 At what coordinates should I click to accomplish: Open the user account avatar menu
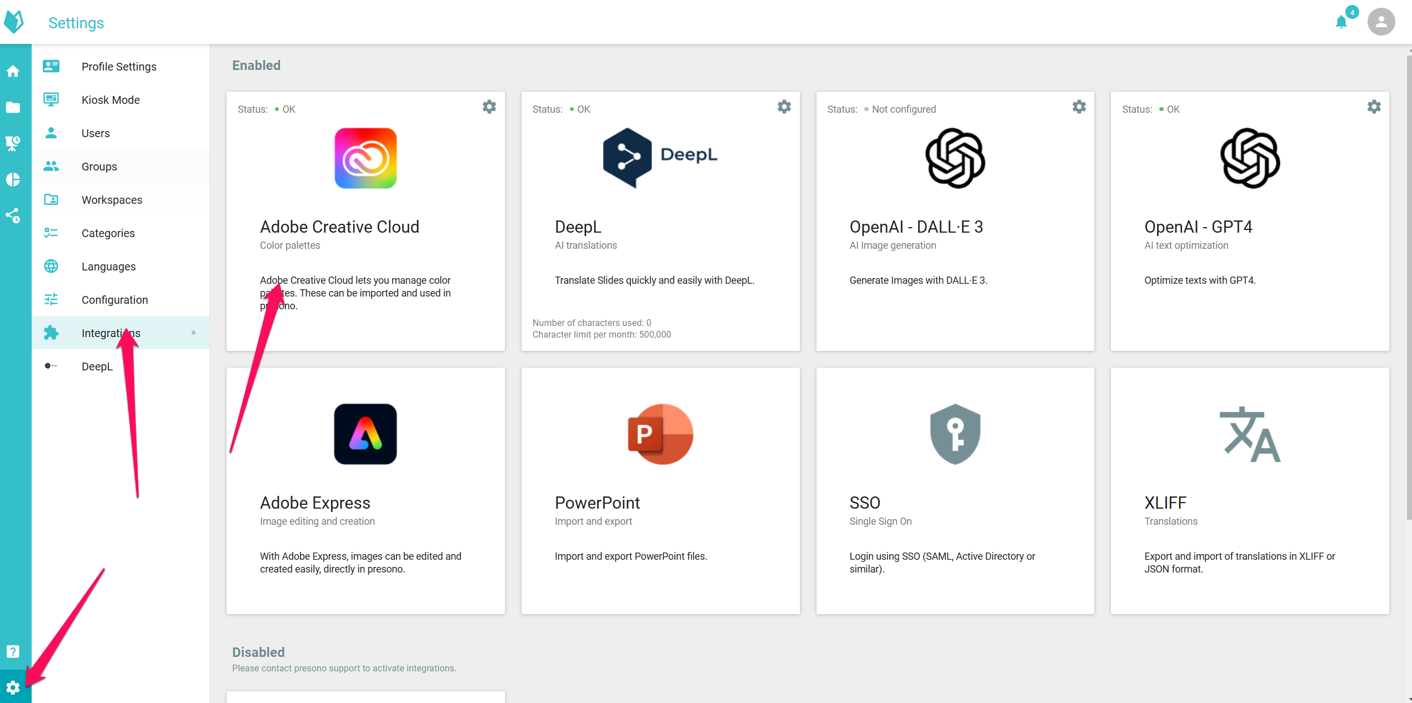coord(1381,22)
